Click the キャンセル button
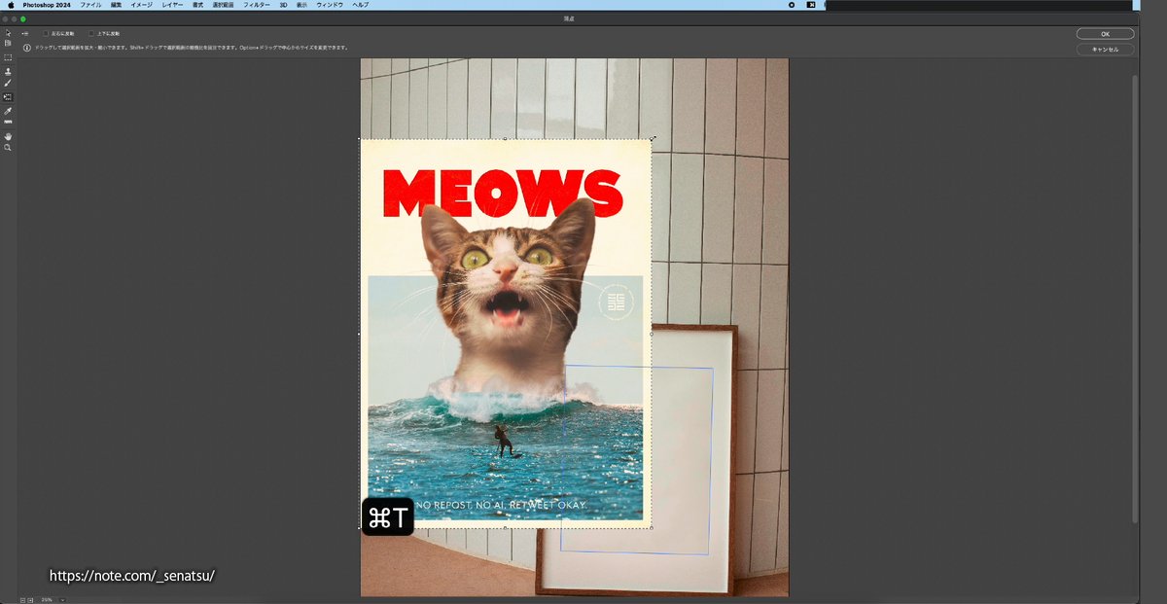1167x604 pixels. pos(1105,50)
